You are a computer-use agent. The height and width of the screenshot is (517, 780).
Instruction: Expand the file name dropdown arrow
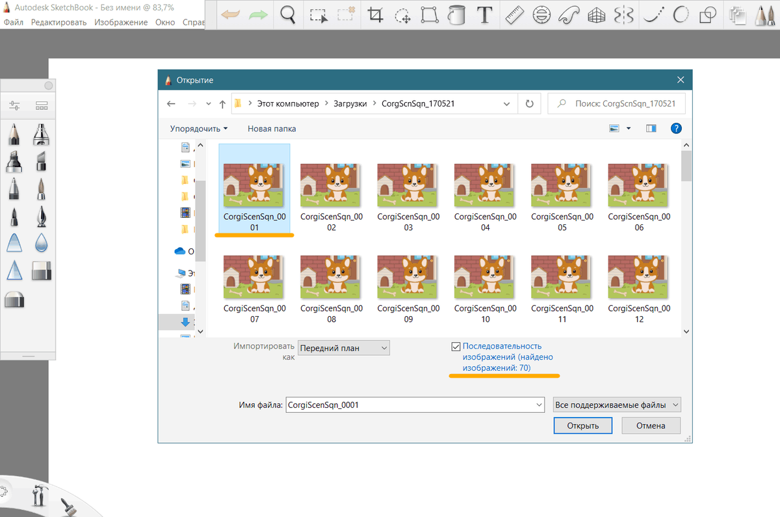pyautogui.click(x=538, y=404)
